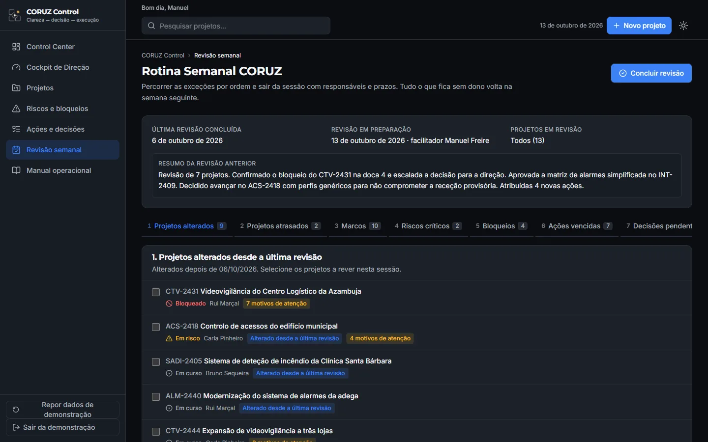Switch to the Projetos atrasados tab
The height and width of the screenshot is (442, 708).
point(280,226)
